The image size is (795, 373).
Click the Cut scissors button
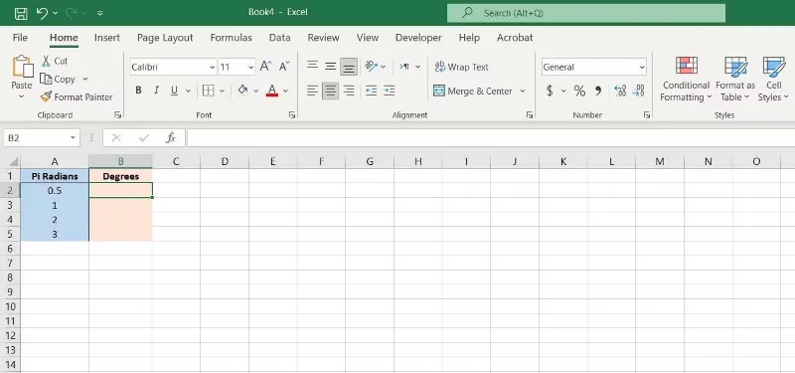tap(55, 61)
